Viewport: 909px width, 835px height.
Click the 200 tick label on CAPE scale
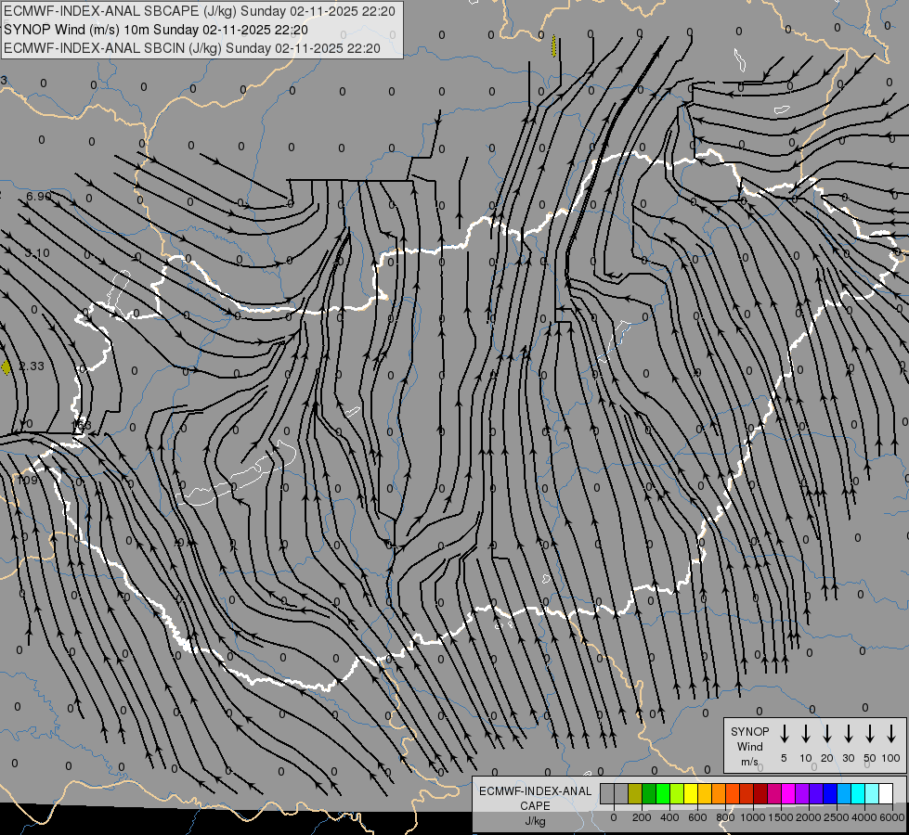(642, 817)
